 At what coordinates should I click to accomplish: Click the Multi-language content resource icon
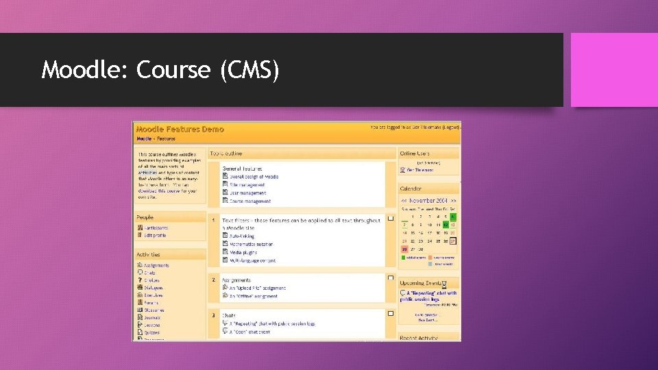point(225,260)
